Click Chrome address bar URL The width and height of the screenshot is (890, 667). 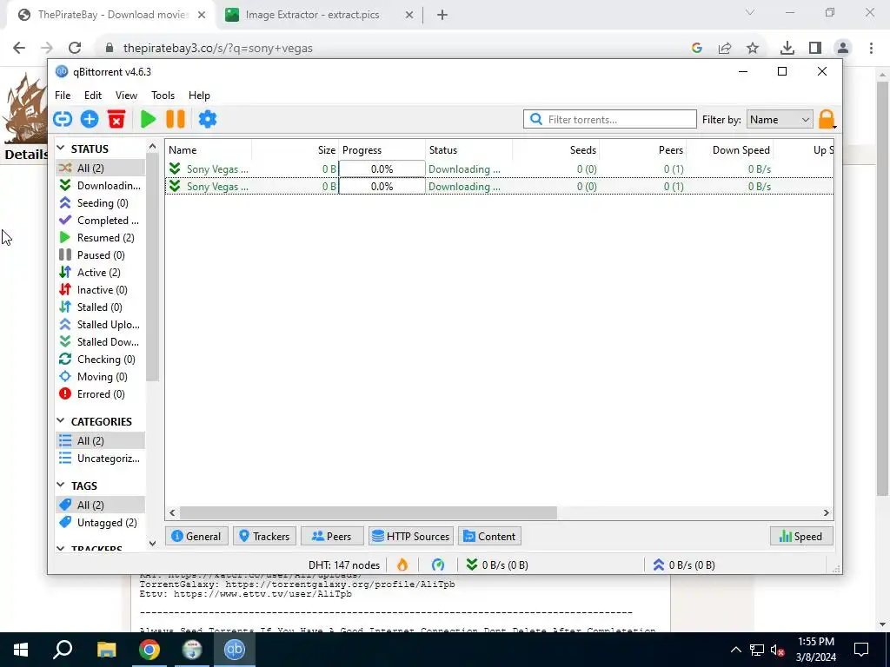[x=218, y=49]
